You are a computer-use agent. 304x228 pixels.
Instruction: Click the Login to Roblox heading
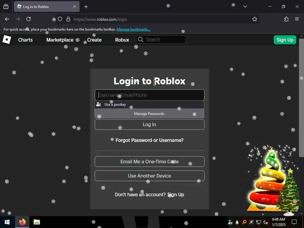pyautogui.click(x=150, y=81)
